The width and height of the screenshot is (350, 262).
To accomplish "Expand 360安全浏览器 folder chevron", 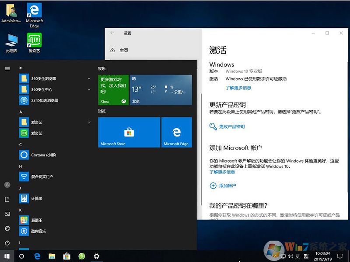I will point(89,78).
